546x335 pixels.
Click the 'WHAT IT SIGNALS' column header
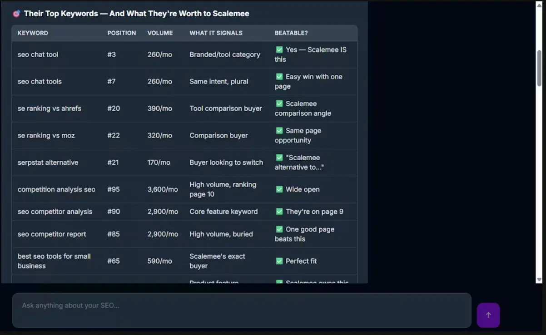click(216, 33)
